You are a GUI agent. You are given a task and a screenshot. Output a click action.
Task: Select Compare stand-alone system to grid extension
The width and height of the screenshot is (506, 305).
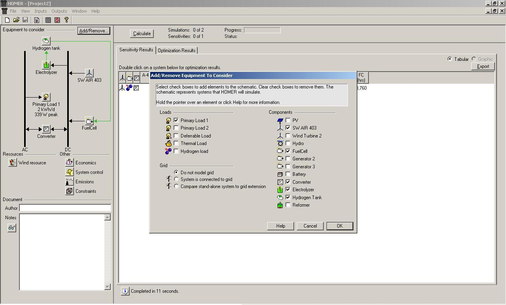point(176,186)
